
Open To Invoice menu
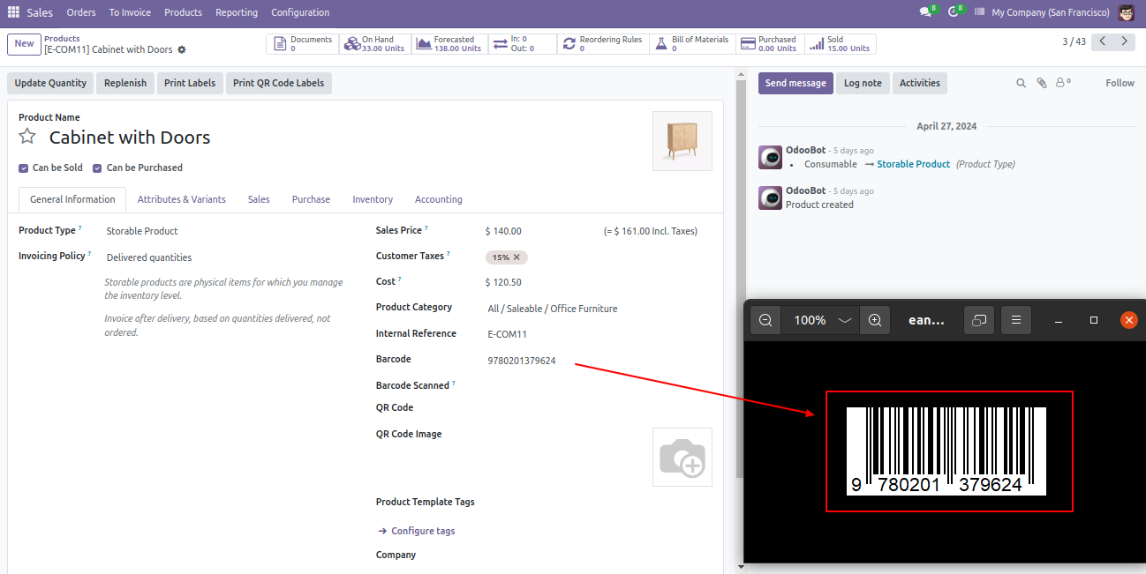point(130,12)
